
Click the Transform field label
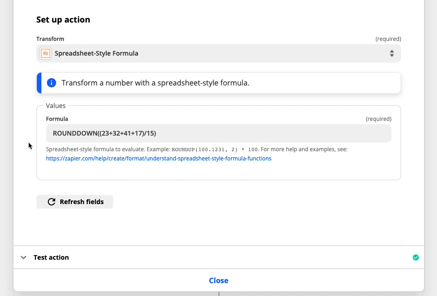click(x=50, y=39)
